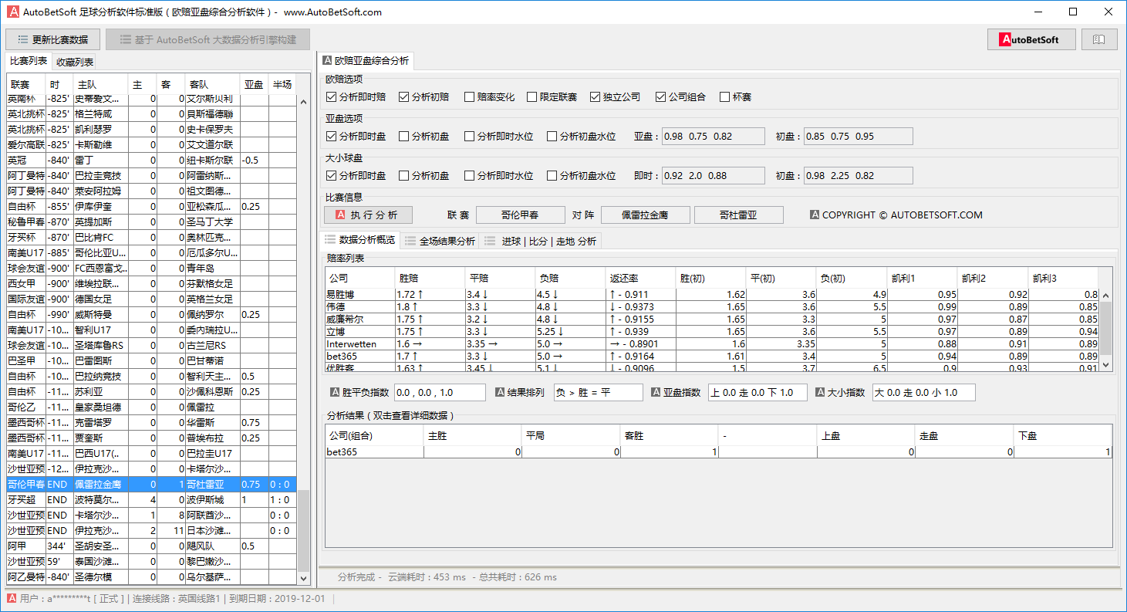
Task: Switch to 比赛列表 tab
Action: coord(29,62)
